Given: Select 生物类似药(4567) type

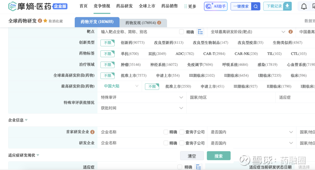Looking at the screenshot, I should (288, 43).
